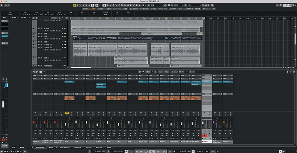Click the MixConsole undo icon

pos(34,72)
